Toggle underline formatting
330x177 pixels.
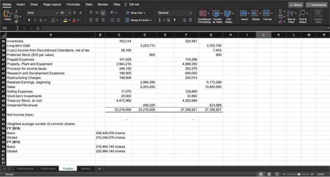(41, 20)
